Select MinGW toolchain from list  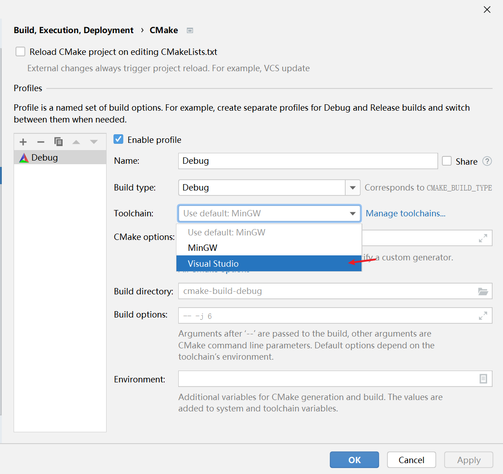coord(269,248)
